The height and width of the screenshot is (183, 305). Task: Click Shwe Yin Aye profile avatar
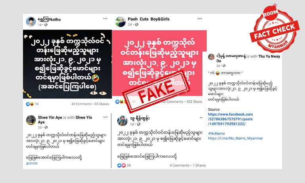click(31, 120)
